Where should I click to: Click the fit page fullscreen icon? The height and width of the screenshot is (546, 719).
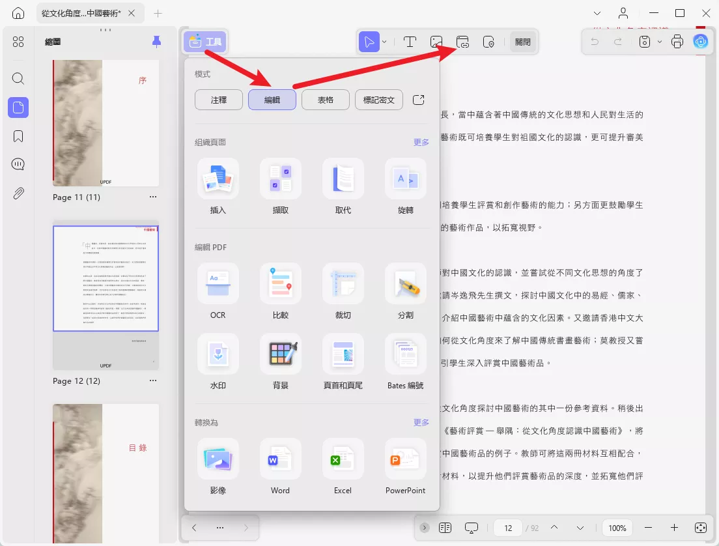(x=701, y=528)
